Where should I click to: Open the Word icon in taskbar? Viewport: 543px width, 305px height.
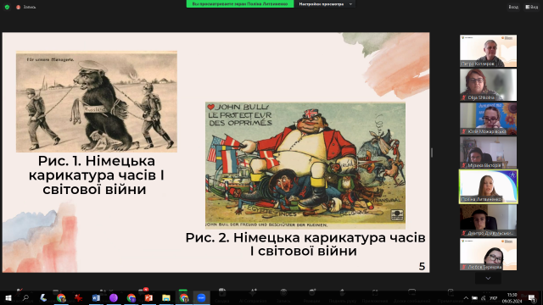tap(96, 297)
